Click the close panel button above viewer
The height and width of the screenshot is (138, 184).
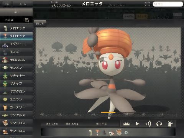pos(40,23)
